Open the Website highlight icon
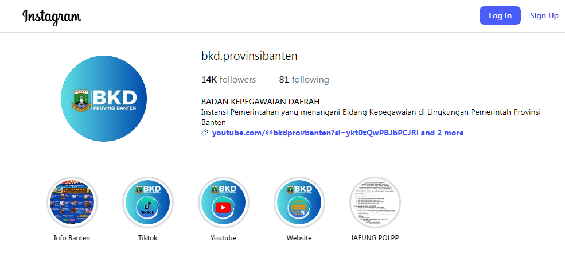This screenshot has width=565, height=257. 299,202
